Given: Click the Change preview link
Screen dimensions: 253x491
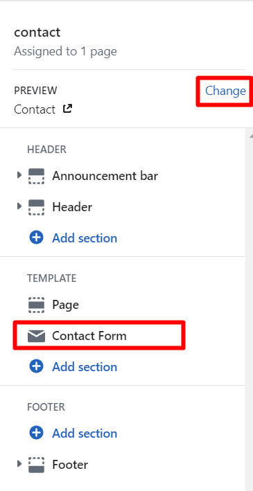Looking at the screenshot, I should (x=225, y=91).
